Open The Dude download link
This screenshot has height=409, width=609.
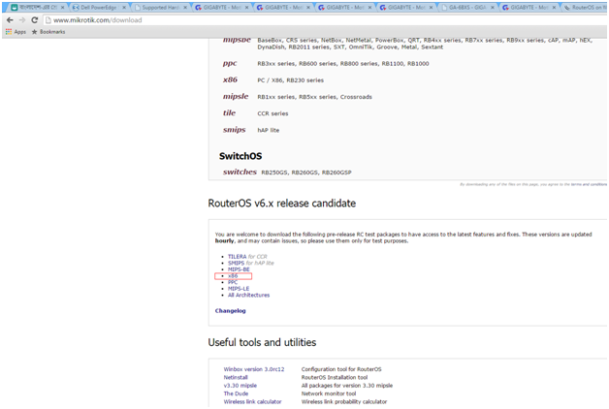[236, 393]
